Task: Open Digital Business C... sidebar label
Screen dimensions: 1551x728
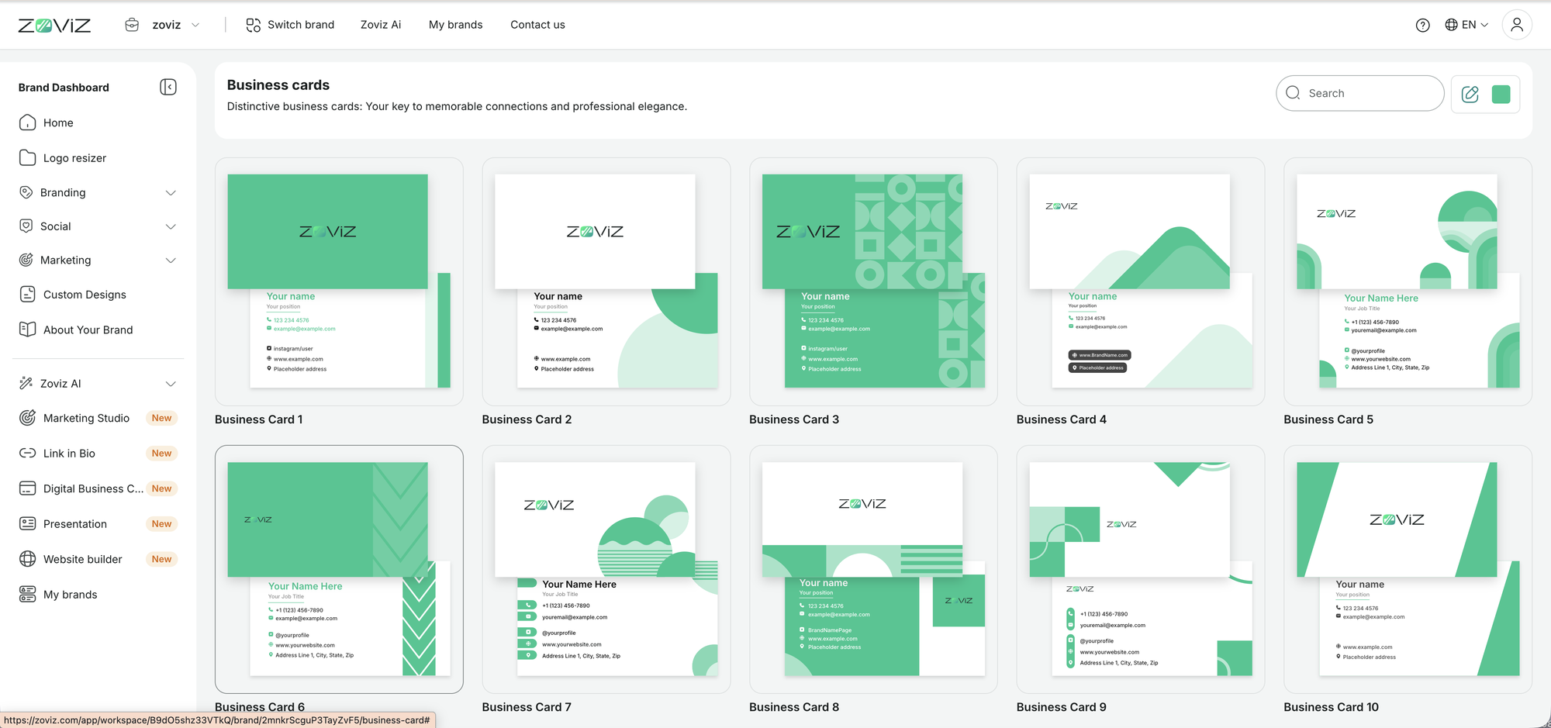Action: point(93,488)
